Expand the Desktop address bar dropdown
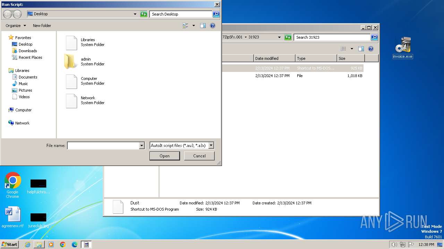This screenshot has width=444, height=249. pos(135,14)
